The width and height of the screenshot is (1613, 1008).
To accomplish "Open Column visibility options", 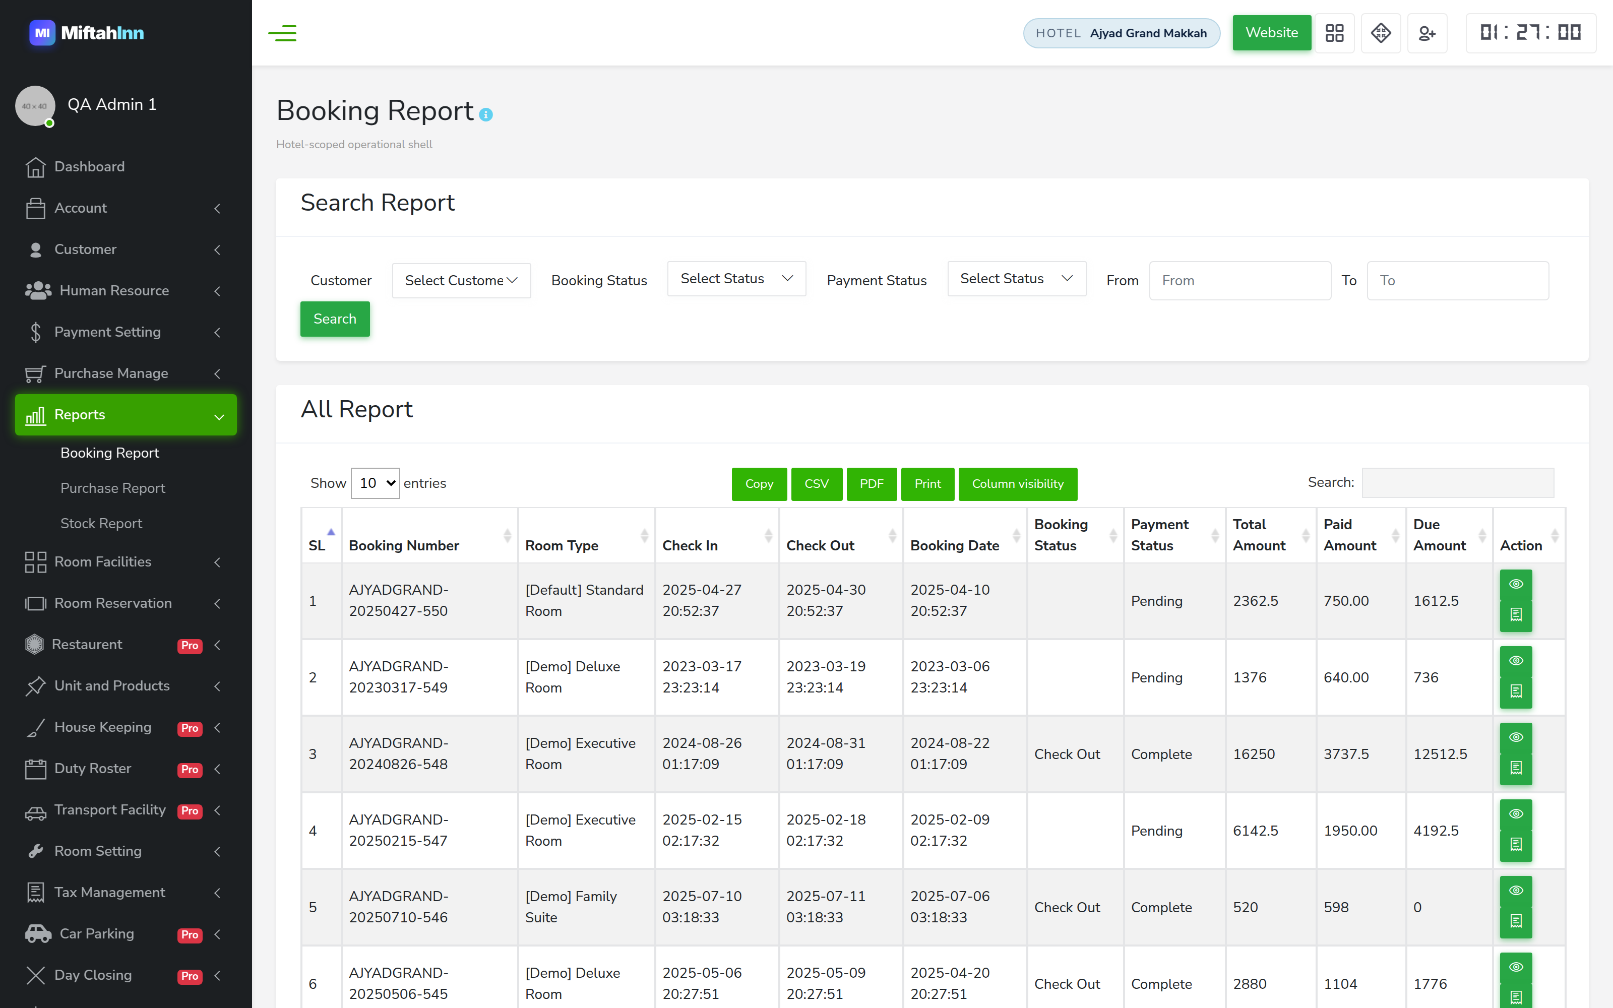I will tap(1018, 484).
